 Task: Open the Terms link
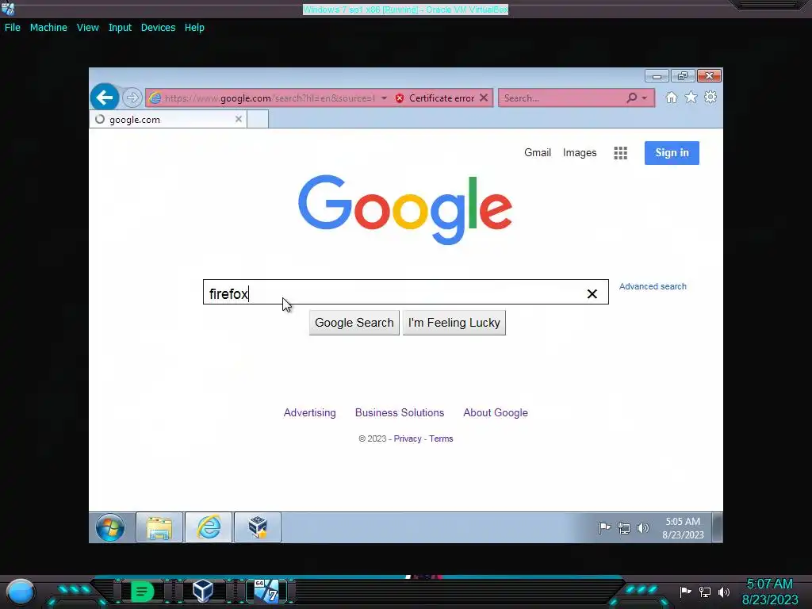[x=441, y=439]
